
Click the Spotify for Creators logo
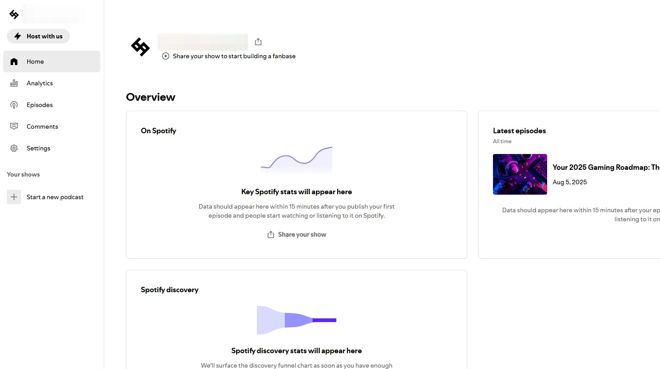[x=14, y=14]
